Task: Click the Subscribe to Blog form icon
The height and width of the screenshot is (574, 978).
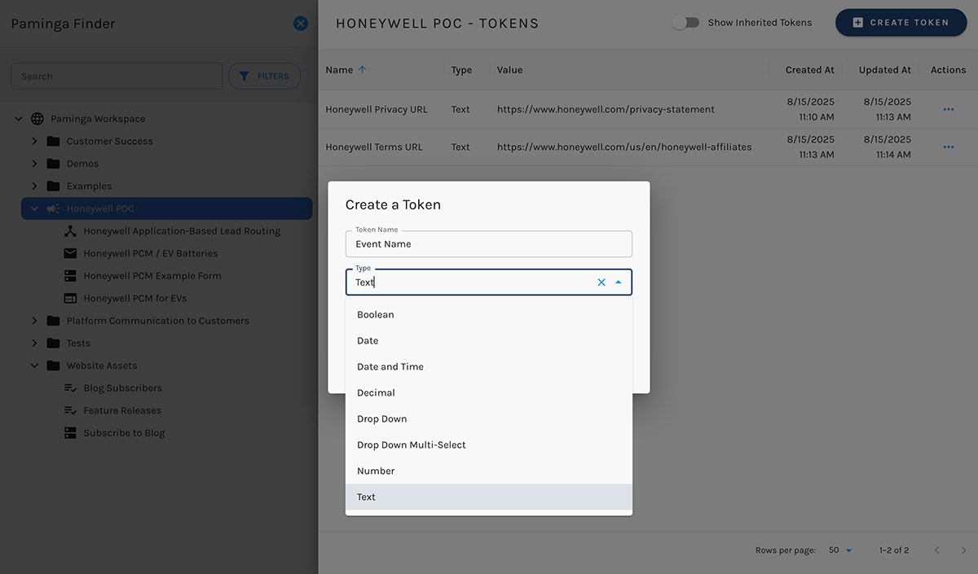Action: tap(70, 433)
